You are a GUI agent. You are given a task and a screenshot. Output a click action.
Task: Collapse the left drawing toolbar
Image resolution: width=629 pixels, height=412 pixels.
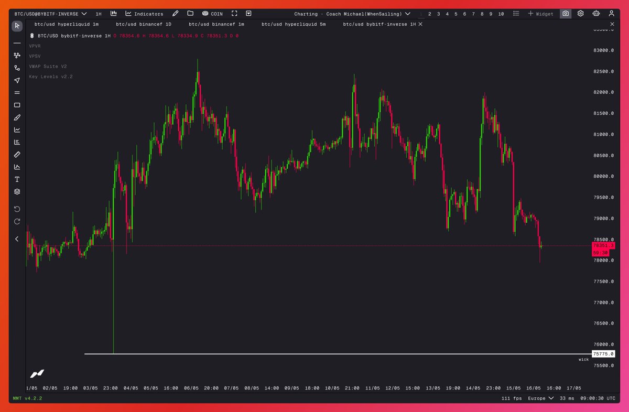pyautogui.click(x=17, y=239)
